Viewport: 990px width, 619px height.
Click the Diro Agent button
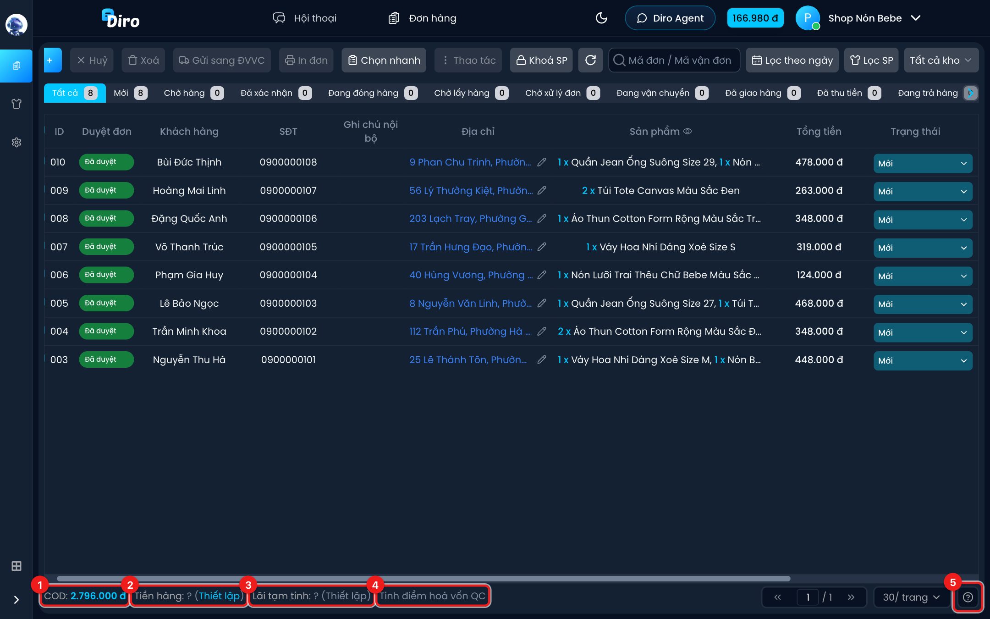[x=670, y=18]
